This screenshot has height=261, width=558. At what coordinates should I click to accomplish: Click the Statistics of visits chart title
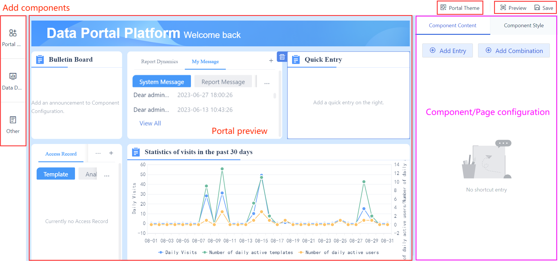point(198,152)
